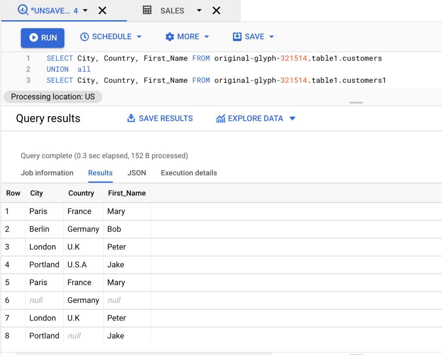Expand the EXPLORE DATA dropdown arrow
The image size is (442, 355).
(x=292, y=118)
